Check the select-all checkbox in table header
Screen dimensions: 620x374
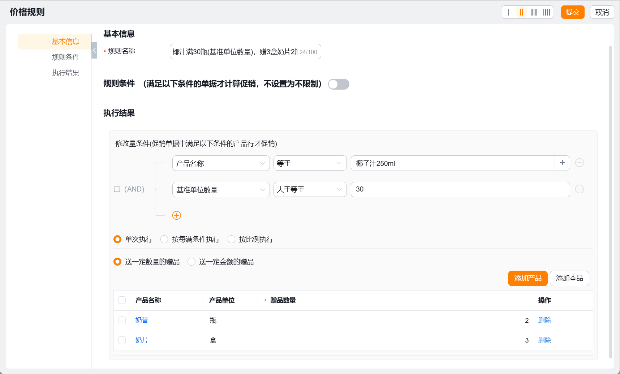click(122, 300)
